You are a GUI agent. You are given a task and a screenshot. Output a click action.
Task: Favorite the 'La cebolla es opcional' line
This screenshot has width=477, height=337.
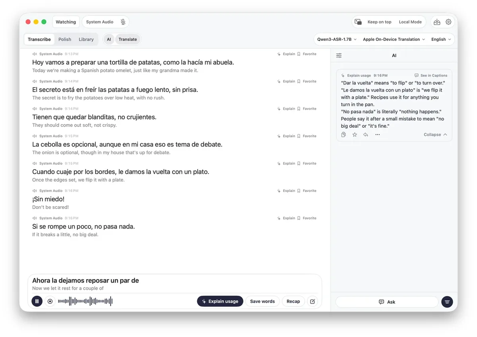[307, 136]
